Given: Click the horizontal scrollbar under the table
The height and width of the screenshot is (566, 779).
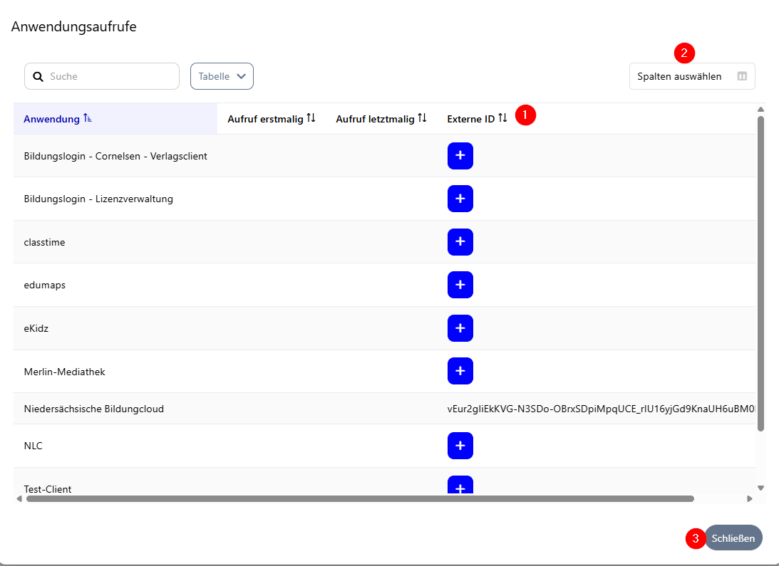Looking at the screenshot, I should click(360, 499).
